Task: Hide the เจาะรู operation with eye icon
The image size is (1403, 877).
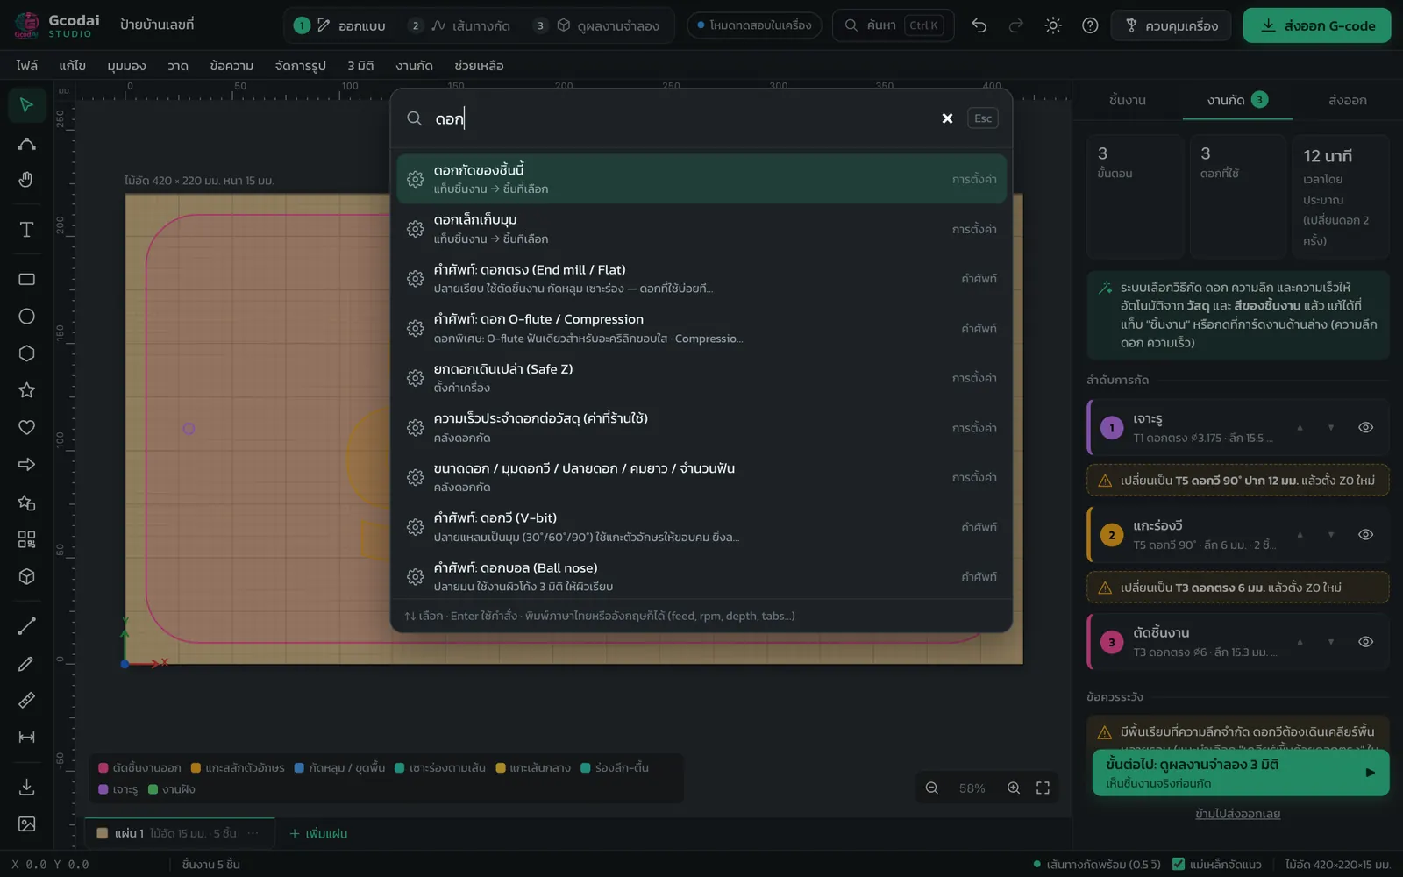Action: tap(1365, 428)
